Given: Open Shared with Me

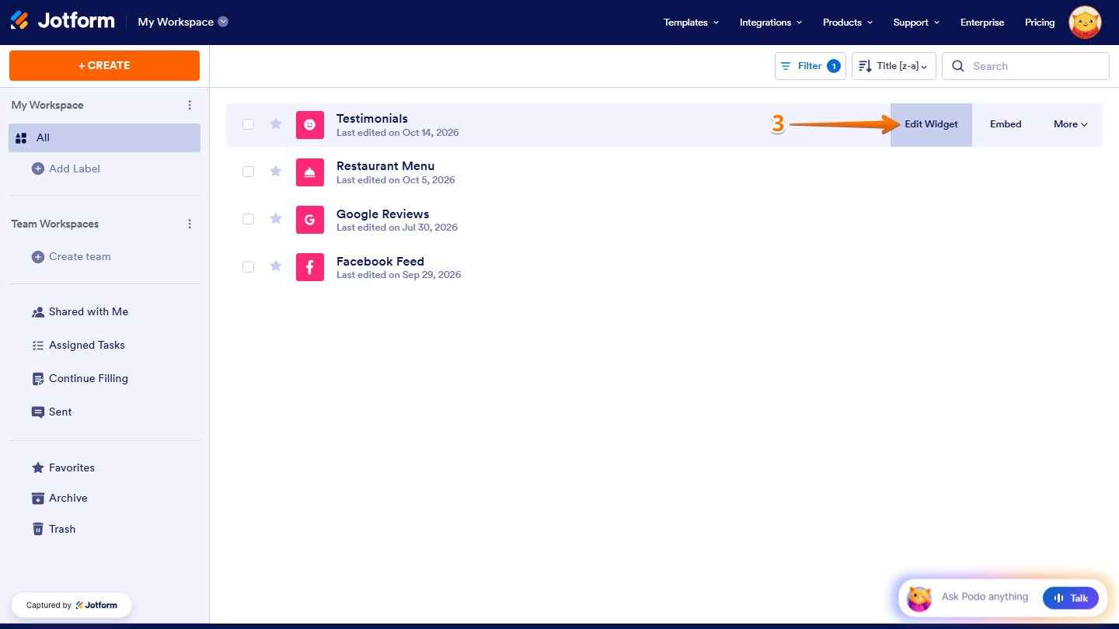Looking at the screenshot, I should [79, 311].
